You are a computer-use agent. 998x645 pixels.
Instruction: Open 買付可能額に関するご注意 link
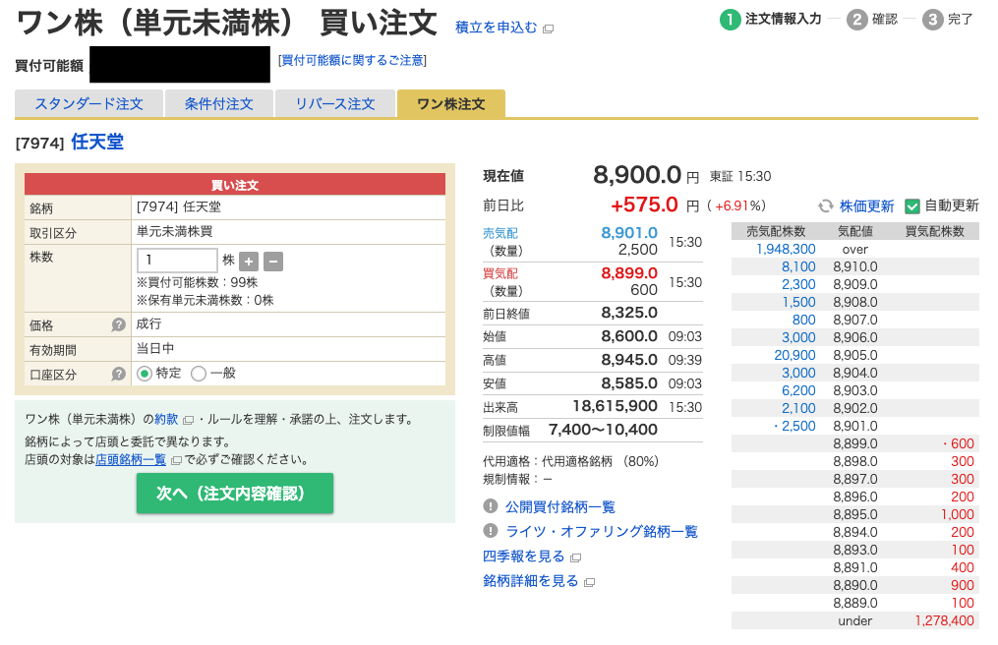point(352,61)
